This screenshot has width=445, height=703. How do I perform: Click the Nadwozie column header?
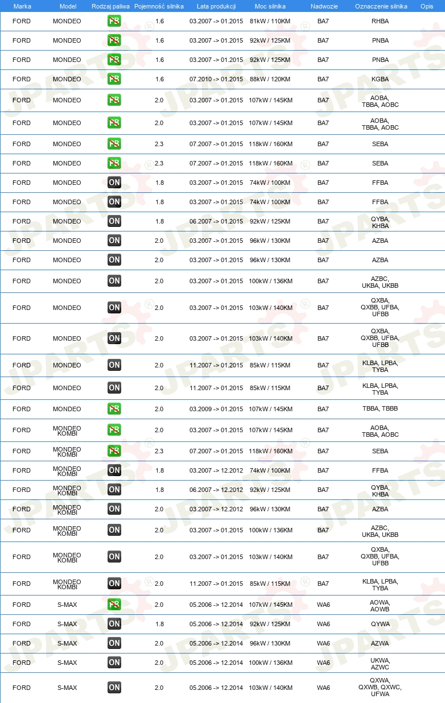(x=324, y=6)
